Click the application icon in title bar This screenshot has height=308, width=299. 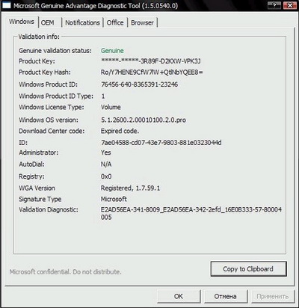tap(6, 5)
